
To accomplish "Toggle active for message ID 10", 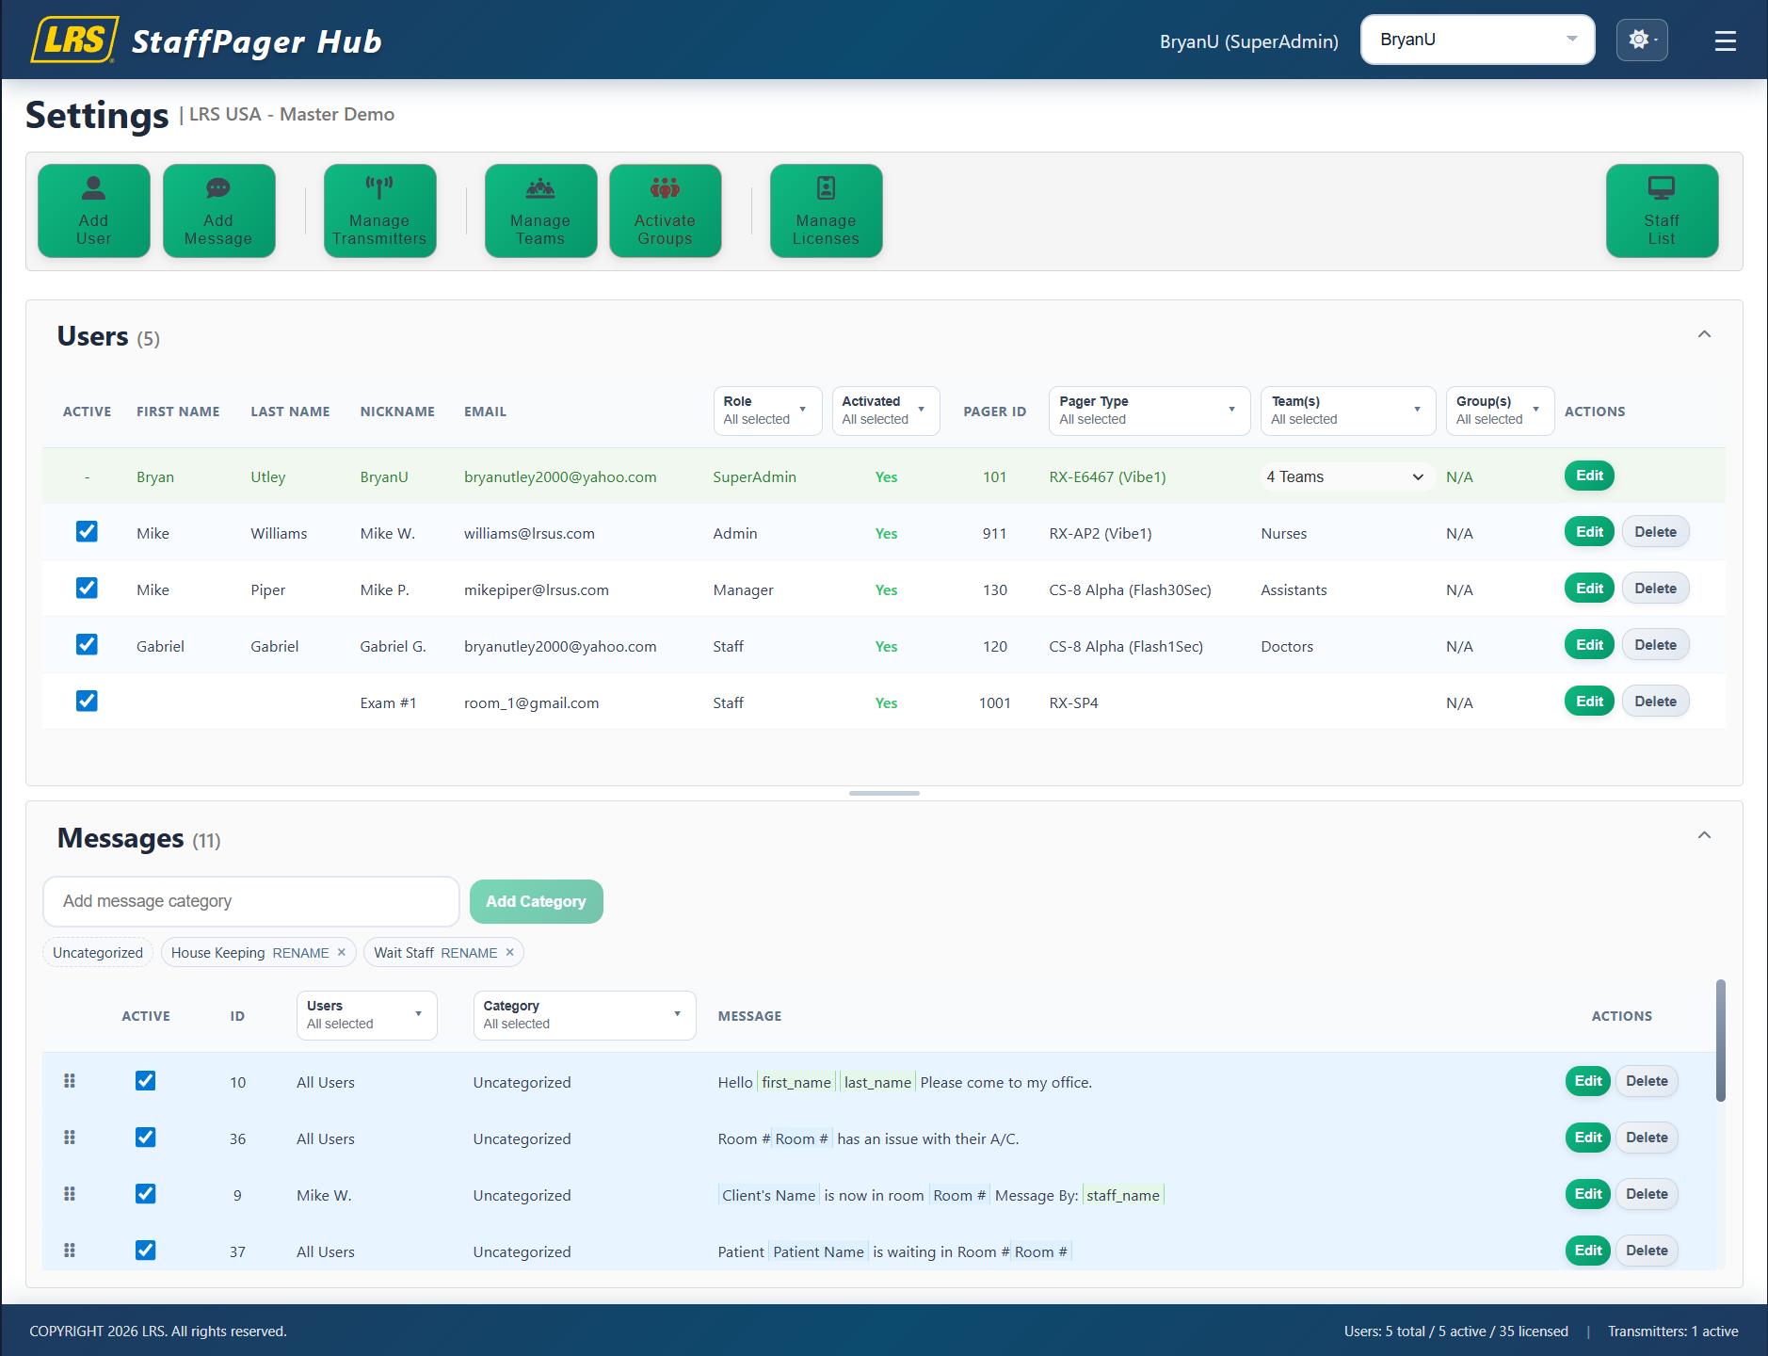I will click(x=145, y=1080).
